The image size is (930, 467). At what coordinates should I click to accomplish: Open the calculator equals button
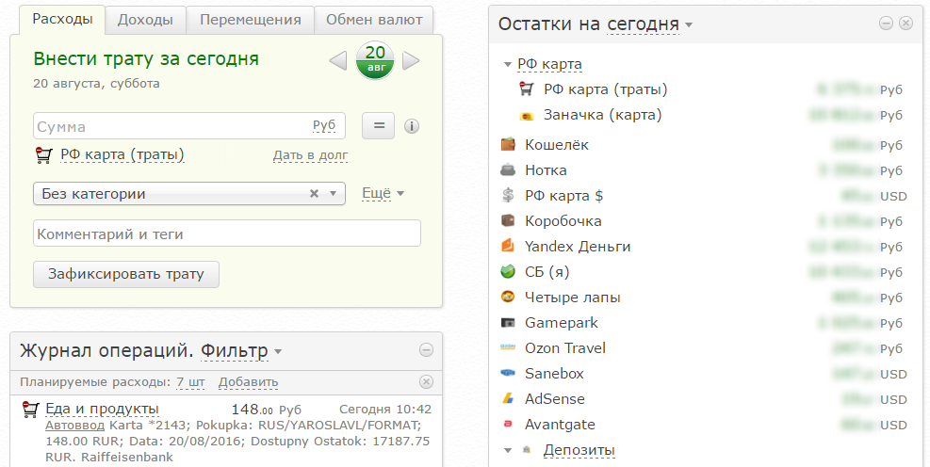pos(379,125)
